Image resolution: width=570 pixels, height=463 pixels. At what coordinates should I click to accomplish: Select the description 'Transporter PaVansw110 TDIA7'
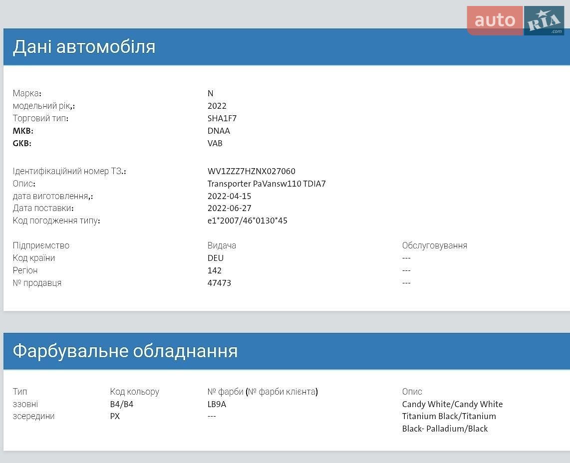[267, 184]
